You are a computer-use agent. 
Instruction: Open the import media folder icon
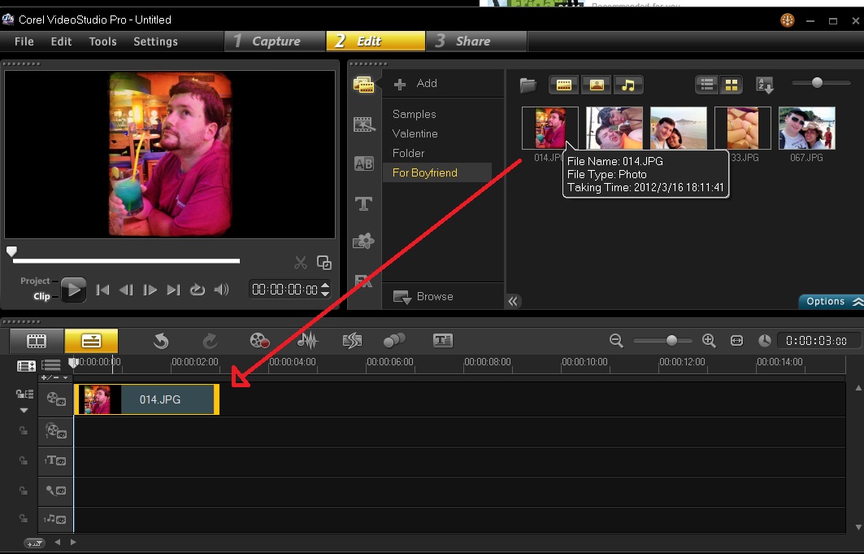click(x=528, y=85)
